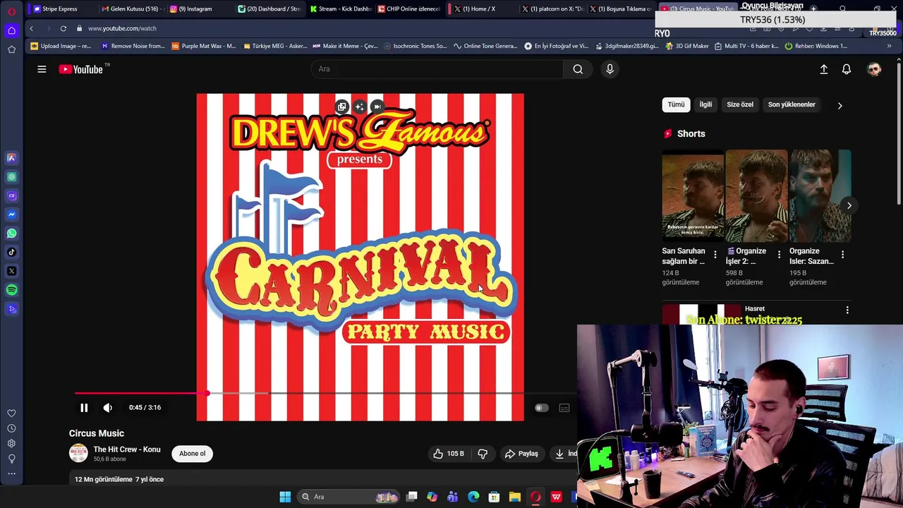This screenshot has width=903, height=508.
Task: Open the YouTube guide hamburger menu
Action: [42, 69]
